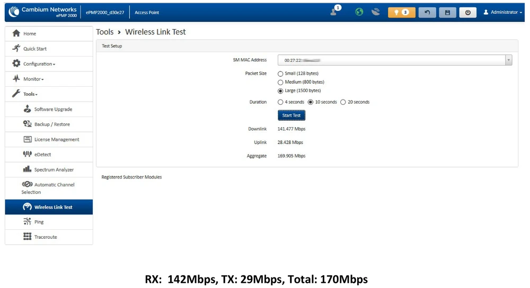Choose the 4 seconds duration option
Viewport: 530px width, 288px height.
281,102
